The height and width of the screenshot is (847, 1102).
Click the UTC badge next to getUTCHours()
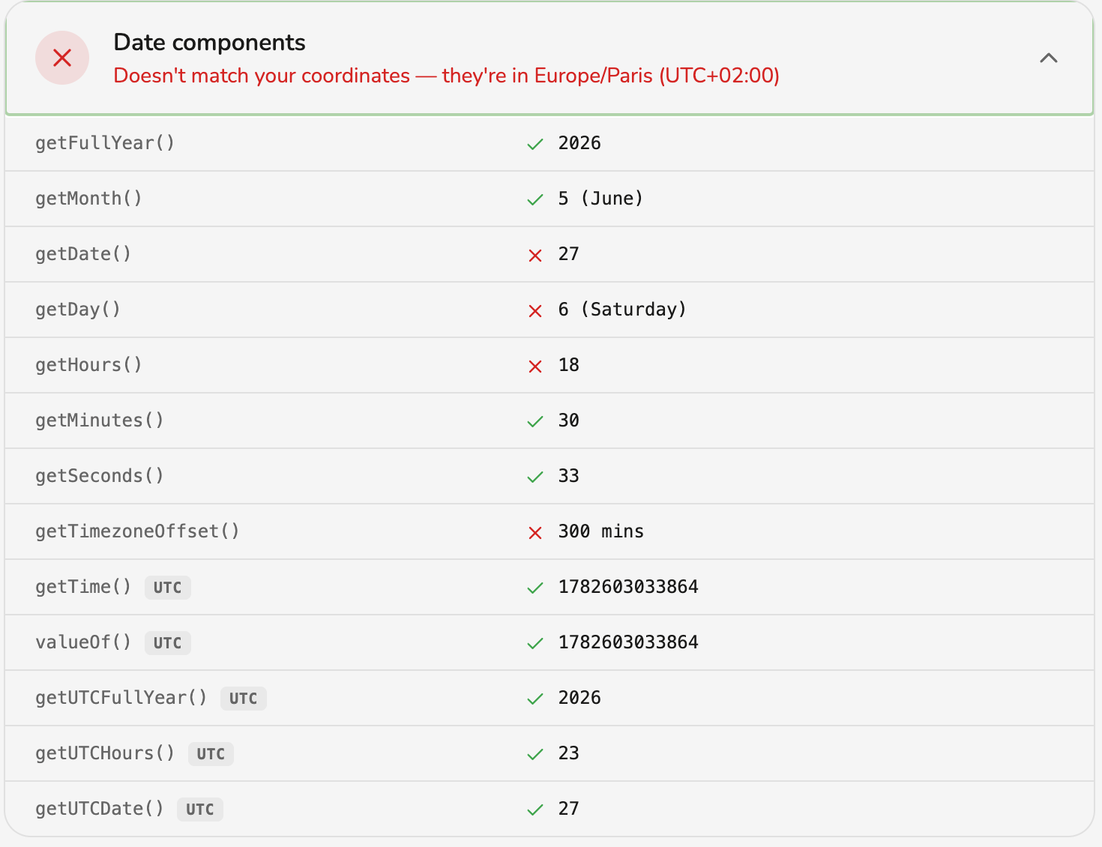(211, 754)
